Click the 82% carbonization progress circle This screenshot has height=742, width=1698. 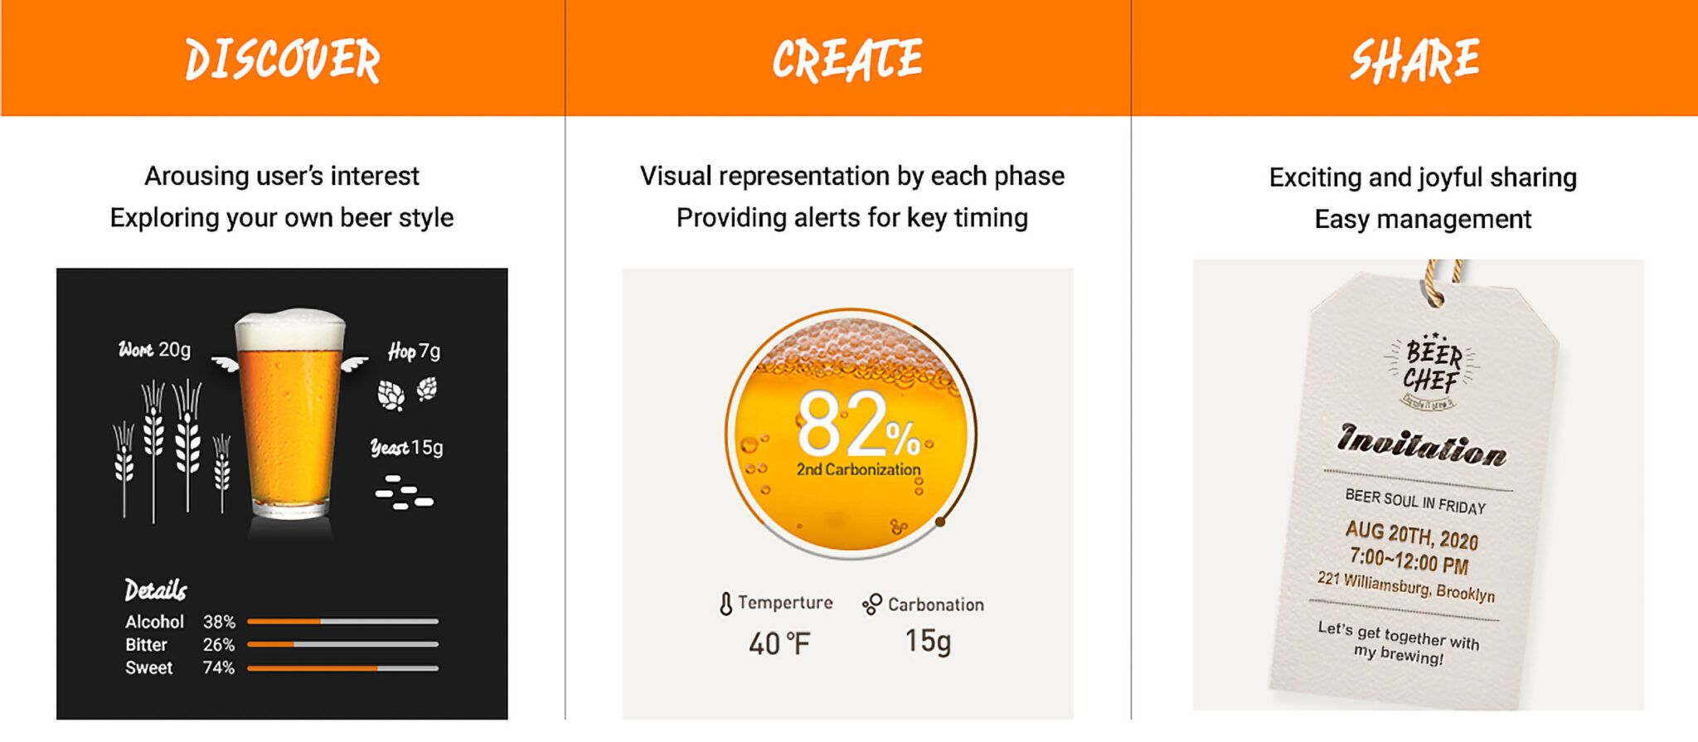pyautogui.click(x=851, y=433)
